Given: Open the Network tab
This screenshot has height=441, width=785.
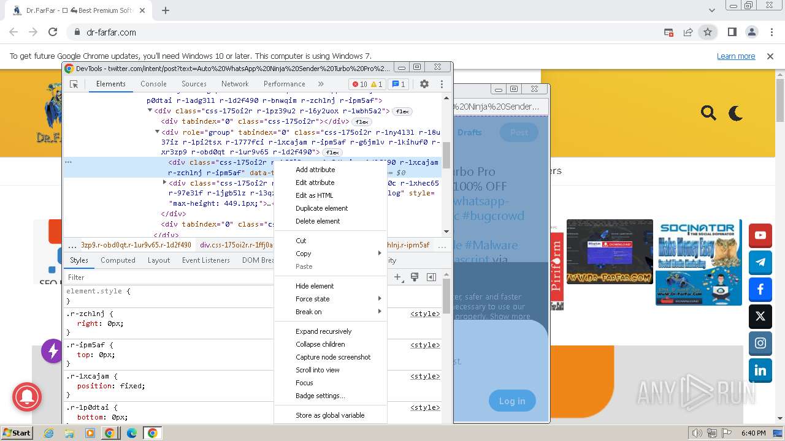Looking at the screenshot, I should pyautogui.click(x=235, y=84).
